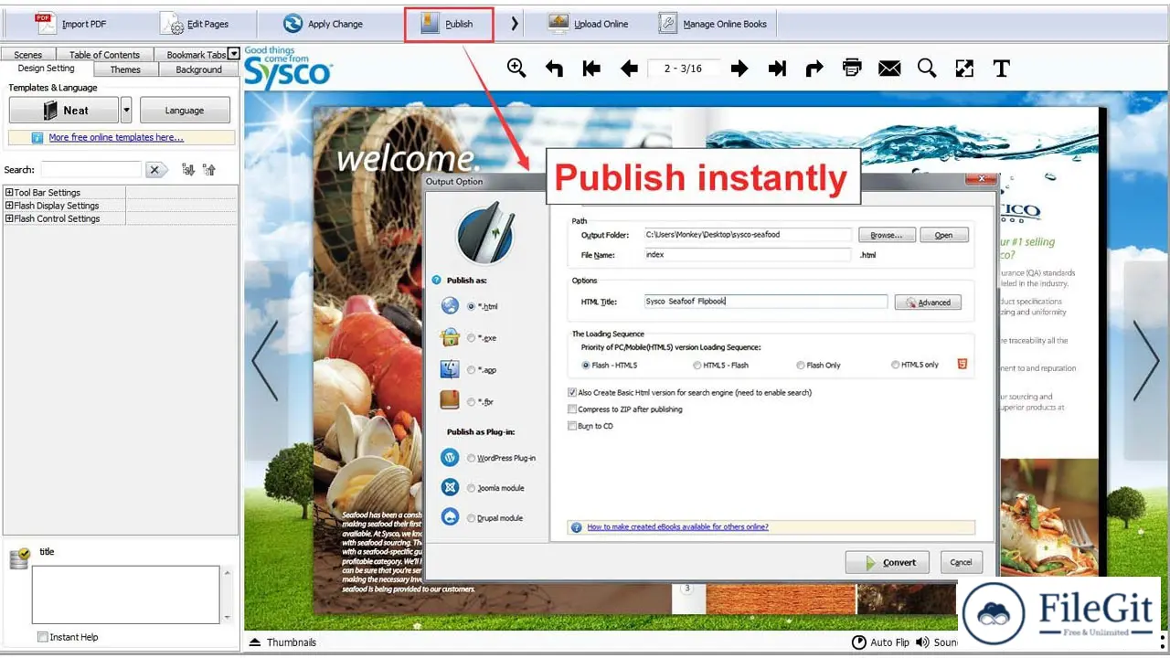Screen dimensions: 1170x658
Task: Click the email envelope icon
Action: 889,69
